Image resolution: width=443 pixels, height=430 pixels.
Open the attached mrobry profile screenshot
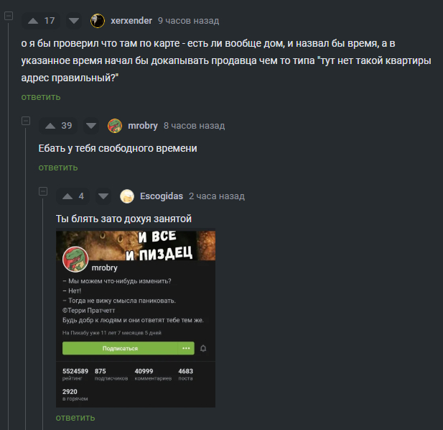pyautogui.click(x=136, y=319)
